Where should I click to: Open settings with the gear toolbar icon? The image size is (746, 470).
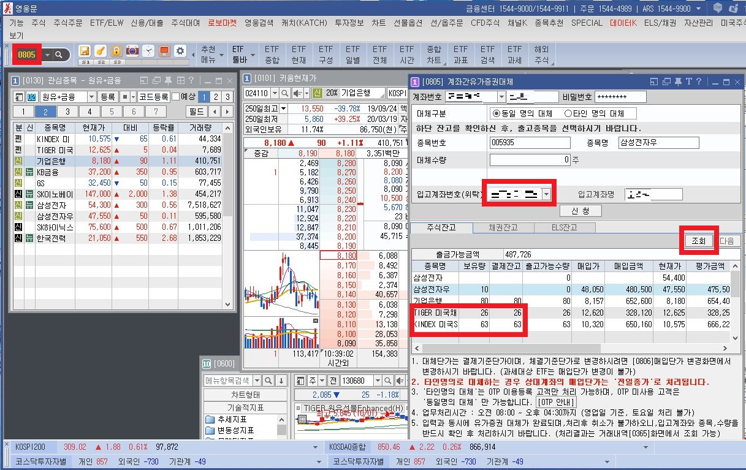tap(180, 51)
